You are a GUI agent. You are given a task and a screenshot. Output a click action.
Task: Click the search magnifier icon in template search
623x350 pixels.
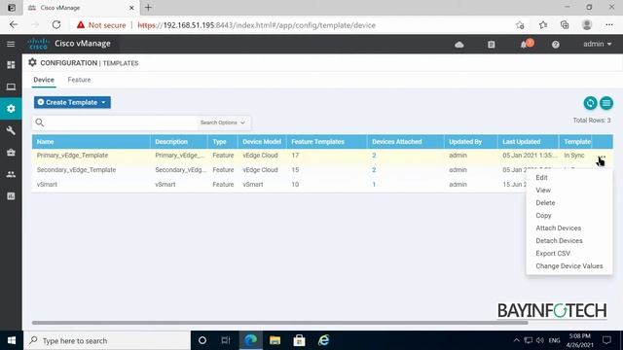click(x=40, y=122)
